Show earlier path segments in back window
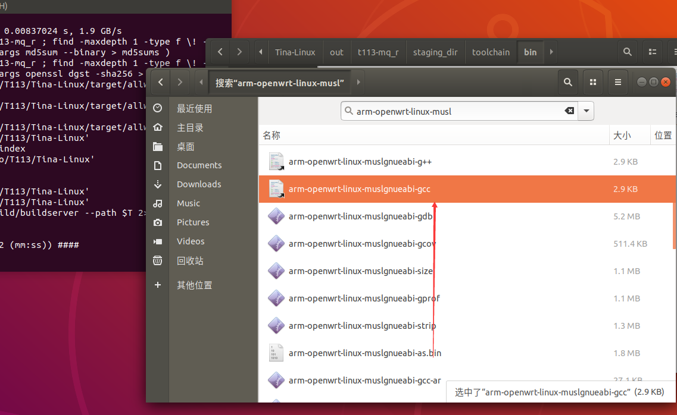Image resolution: width=677 pixels, height=415 pixels. pyautogui.click(x=261, y=52)
